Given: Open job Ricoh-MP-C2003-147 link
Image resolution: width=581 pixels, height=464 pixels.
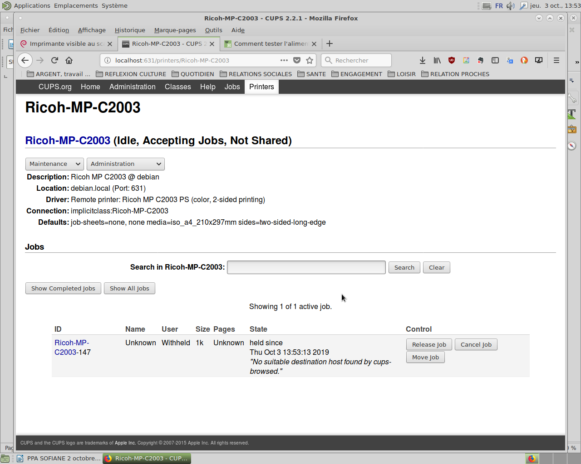Looking at the screenshot, I should point(72,348).
